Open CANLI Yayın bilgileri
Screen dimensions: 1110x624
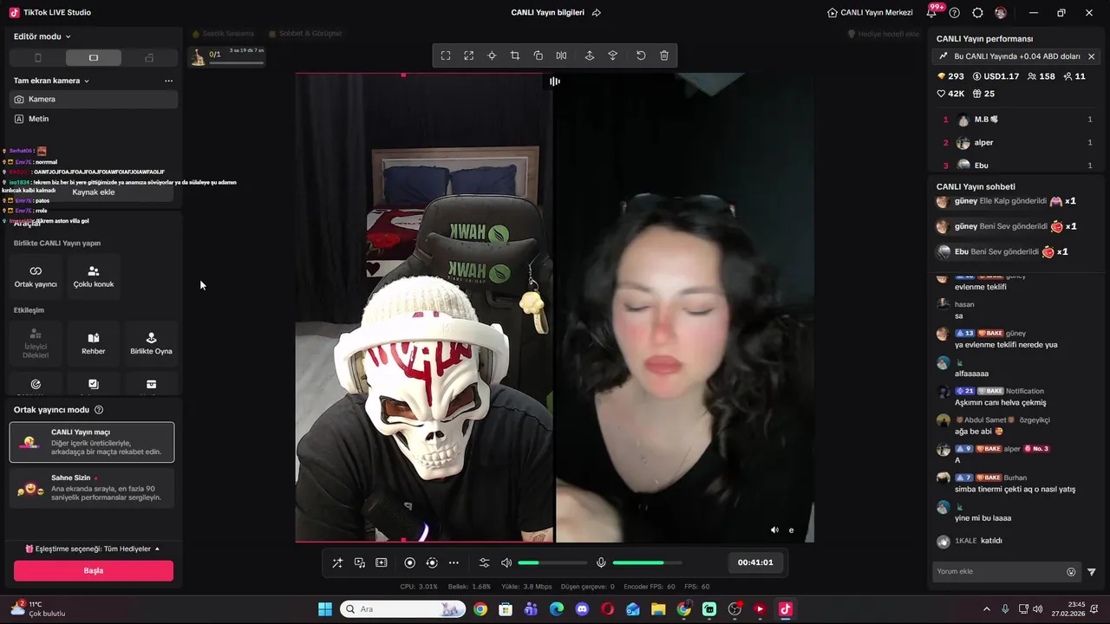pos(548,13)
